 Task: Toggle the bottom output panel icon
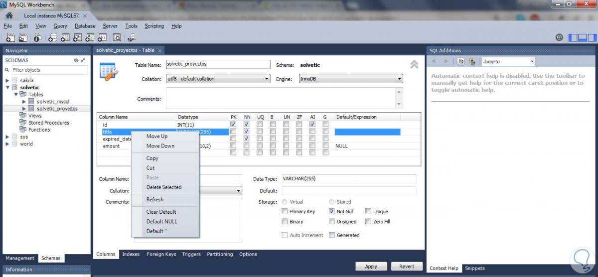click(582, 37)
